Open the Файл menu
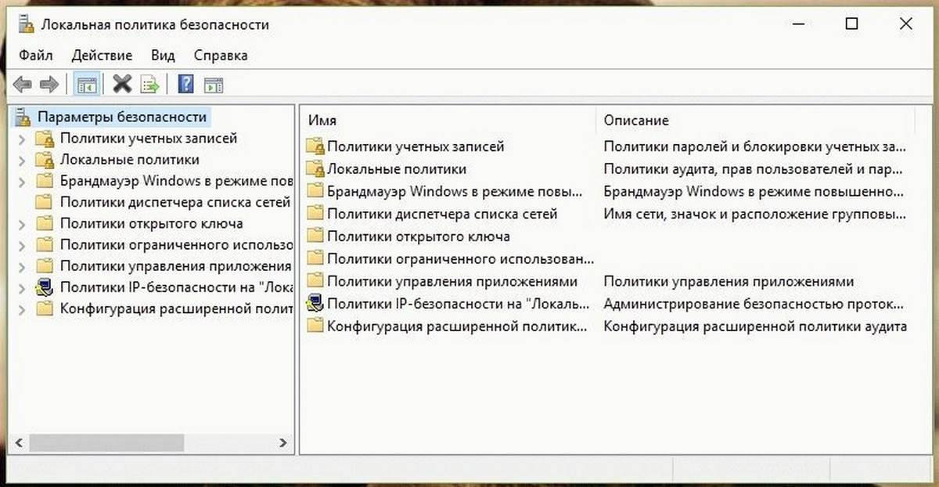Screen dimensions: 939x487 [36, 56]
